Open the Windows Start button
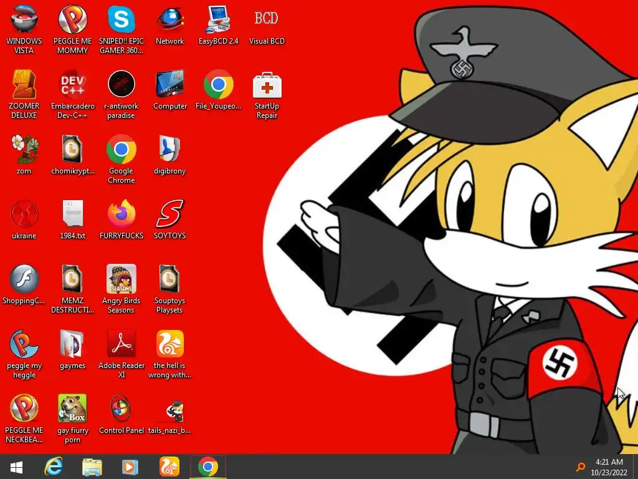This screenshot has width=638, height=479. pyautogui.click(x=16, y=467)
